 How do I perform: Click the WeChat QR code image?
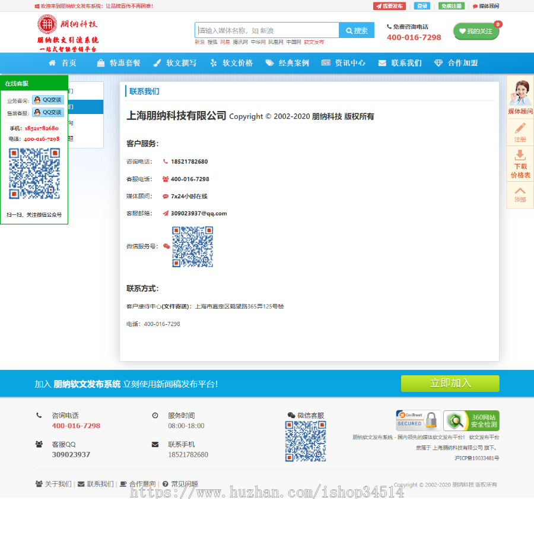tap(192, 246)
